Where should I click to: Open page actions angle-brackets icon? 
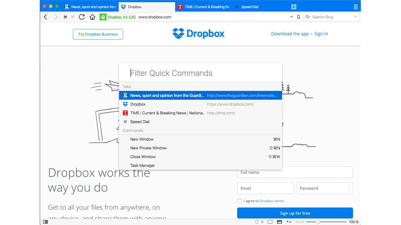289,222
